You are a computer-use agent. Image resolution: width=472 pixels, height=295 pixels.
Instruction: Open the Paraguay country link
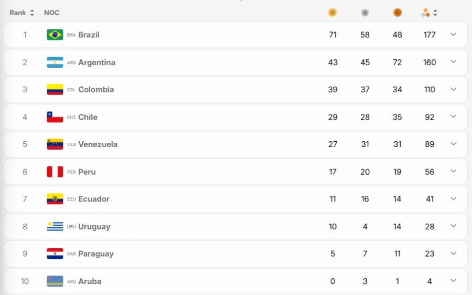[96, 254]
